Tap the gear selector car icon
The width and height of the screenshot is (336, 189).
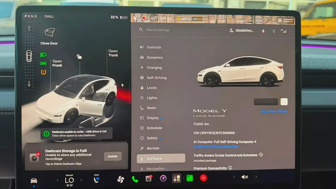(x=29, y=56)
